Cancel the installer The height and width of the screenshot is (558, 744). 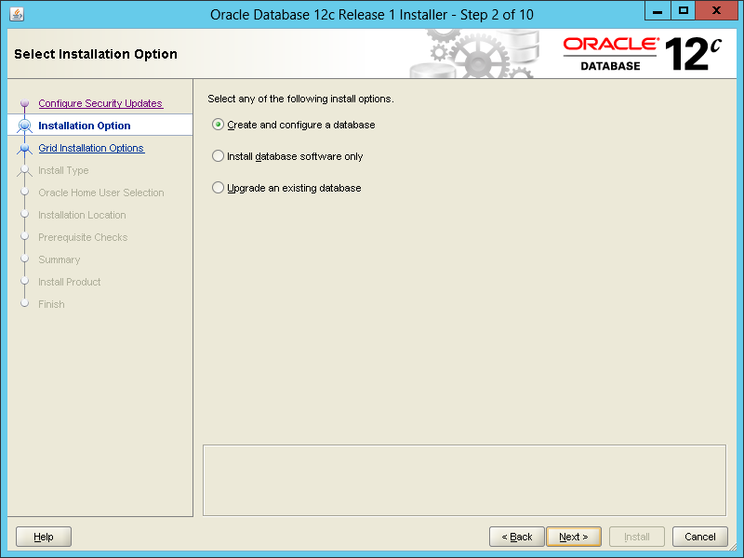700,537
